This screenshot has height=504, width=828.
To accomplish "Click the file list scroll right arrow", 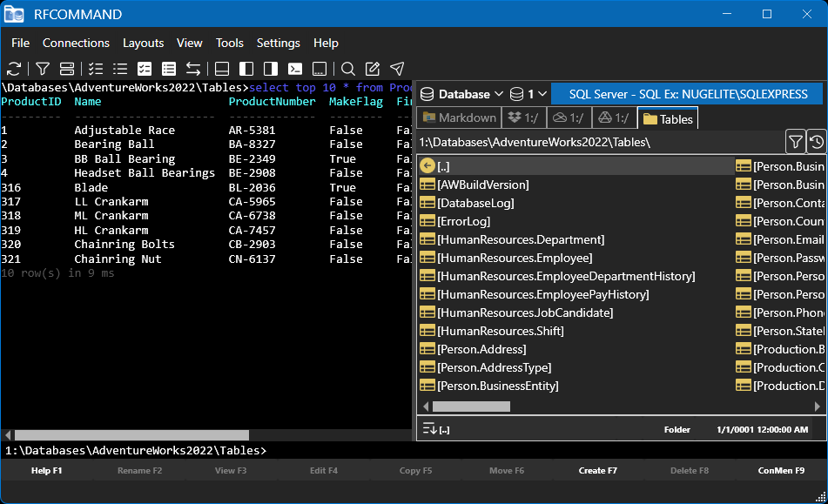I will point(818,407).
